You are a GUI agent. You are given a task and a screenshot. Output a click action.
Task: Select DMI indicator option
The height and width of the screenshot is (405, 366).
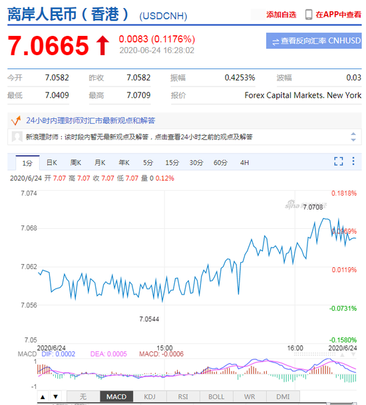(x=283, y=397)
